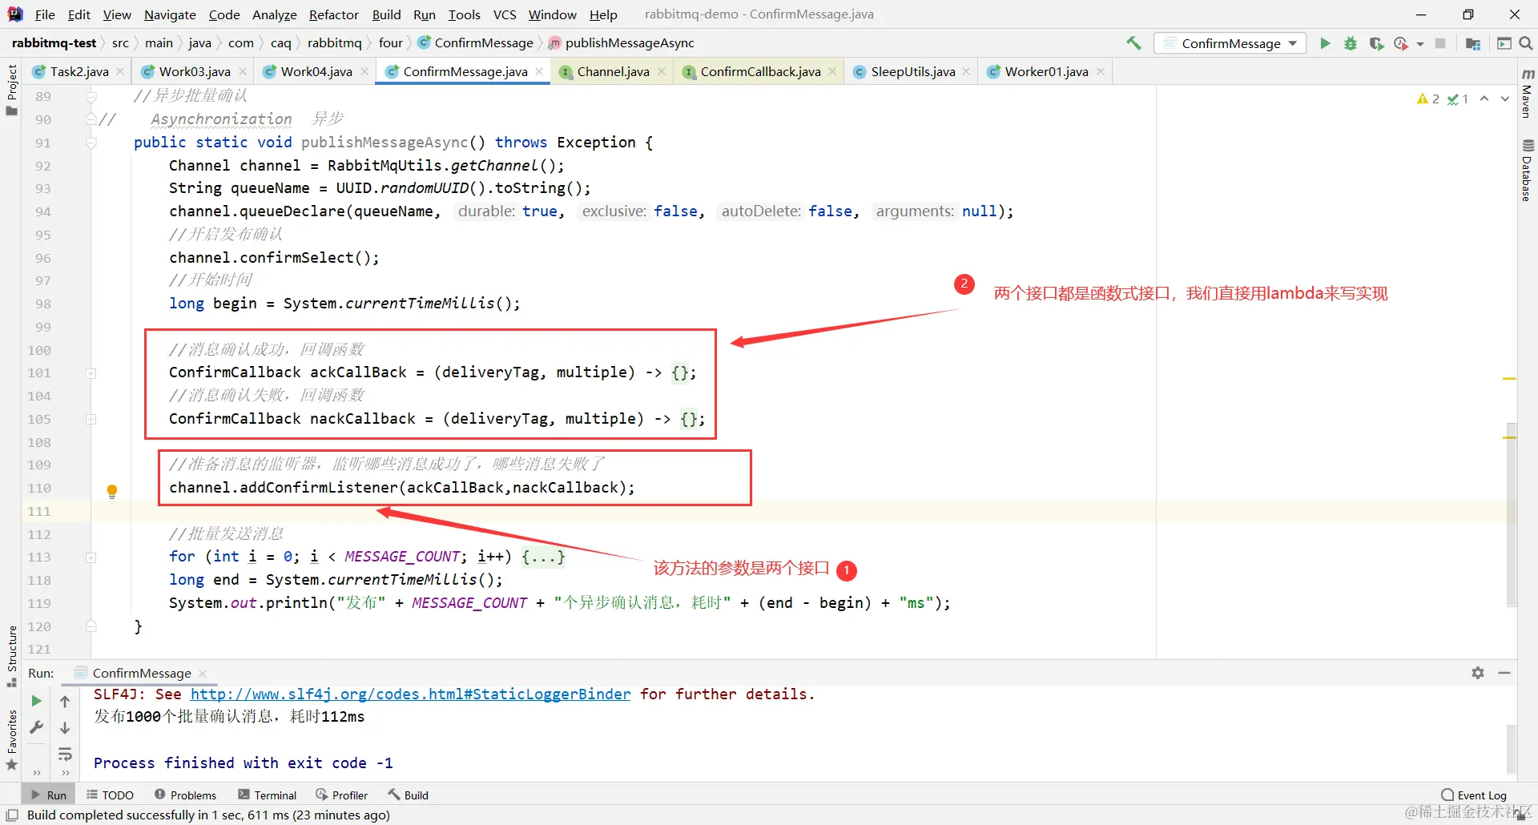Switch to the SleepUtils.java tab
The image size is (1538, 825).
(x=913, y=71)
